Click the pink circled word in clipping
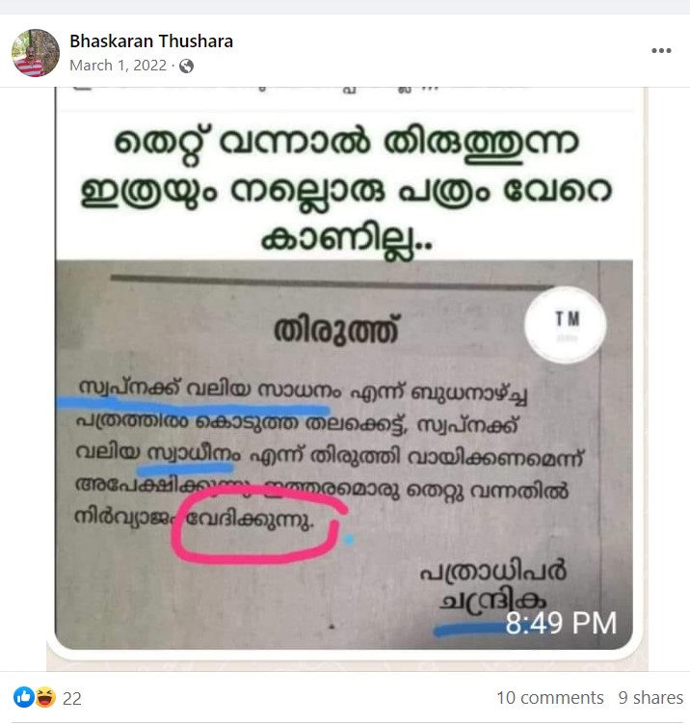 point(249,520)
